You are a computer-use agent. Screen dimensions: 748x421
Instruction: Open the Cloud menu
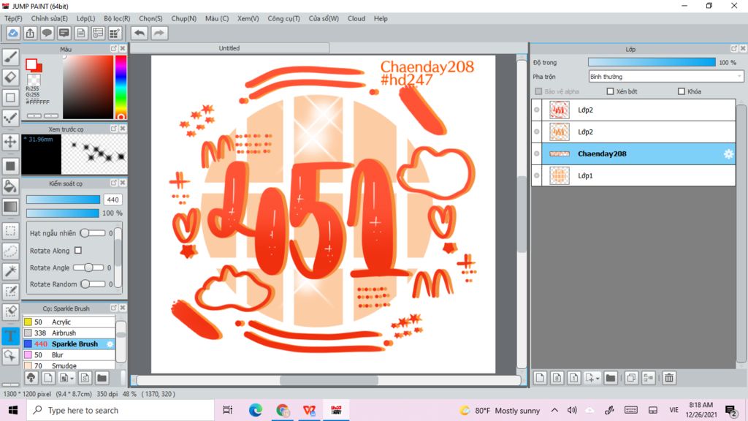356,18
